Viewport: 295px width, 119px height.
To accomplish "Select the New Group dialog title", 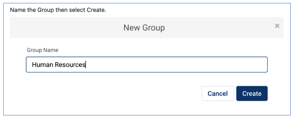I will pyautogui.click(x=144, y=28).
